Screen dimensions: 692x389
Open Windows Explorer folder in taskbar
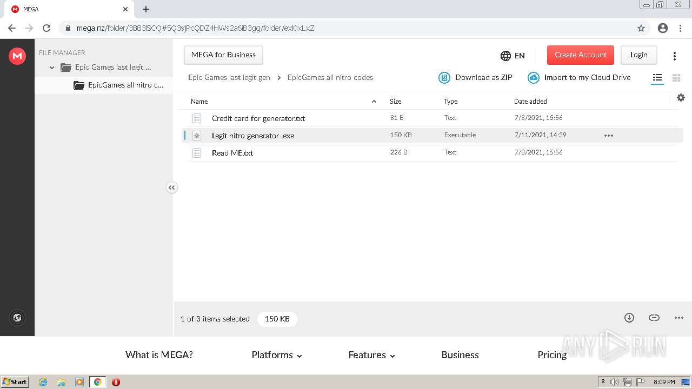point(61,382)
